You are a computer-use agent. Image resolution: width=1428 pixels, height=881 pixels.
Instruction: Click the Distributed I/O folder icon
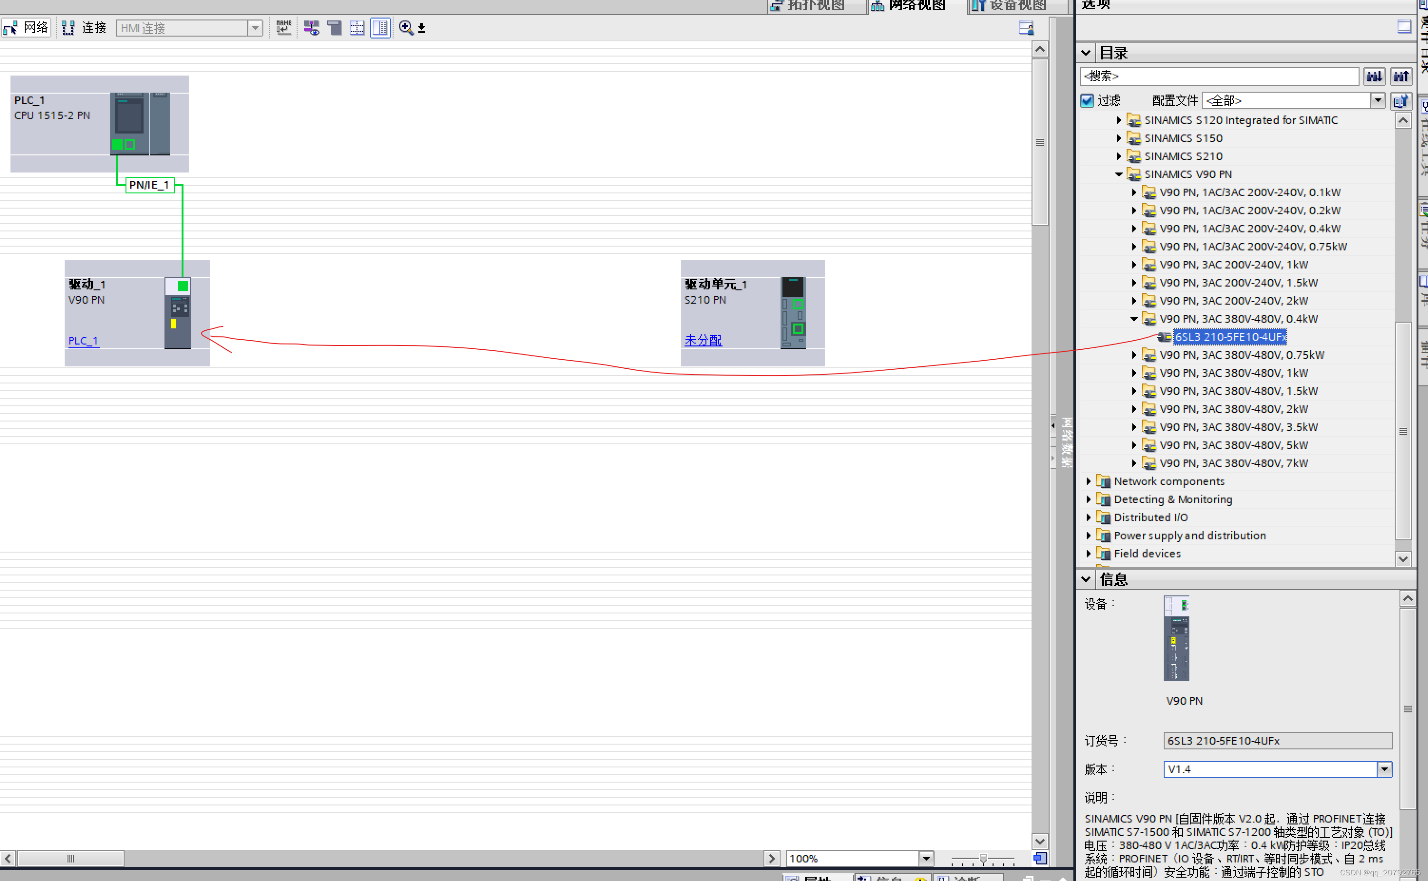[x=1103, y=517]
